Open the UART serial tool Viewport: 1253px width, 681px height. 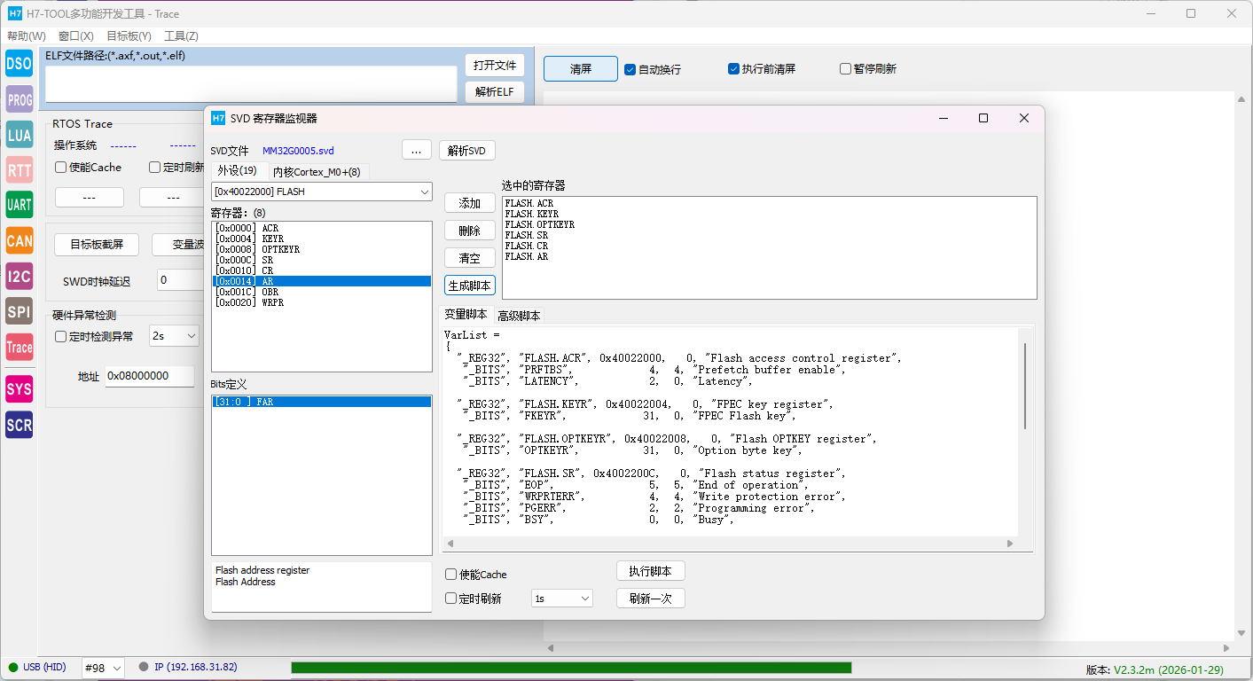[19, 205]
